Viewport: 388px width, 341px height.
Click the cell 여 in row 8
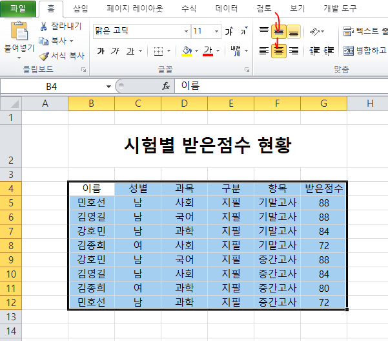click(138, 245)
